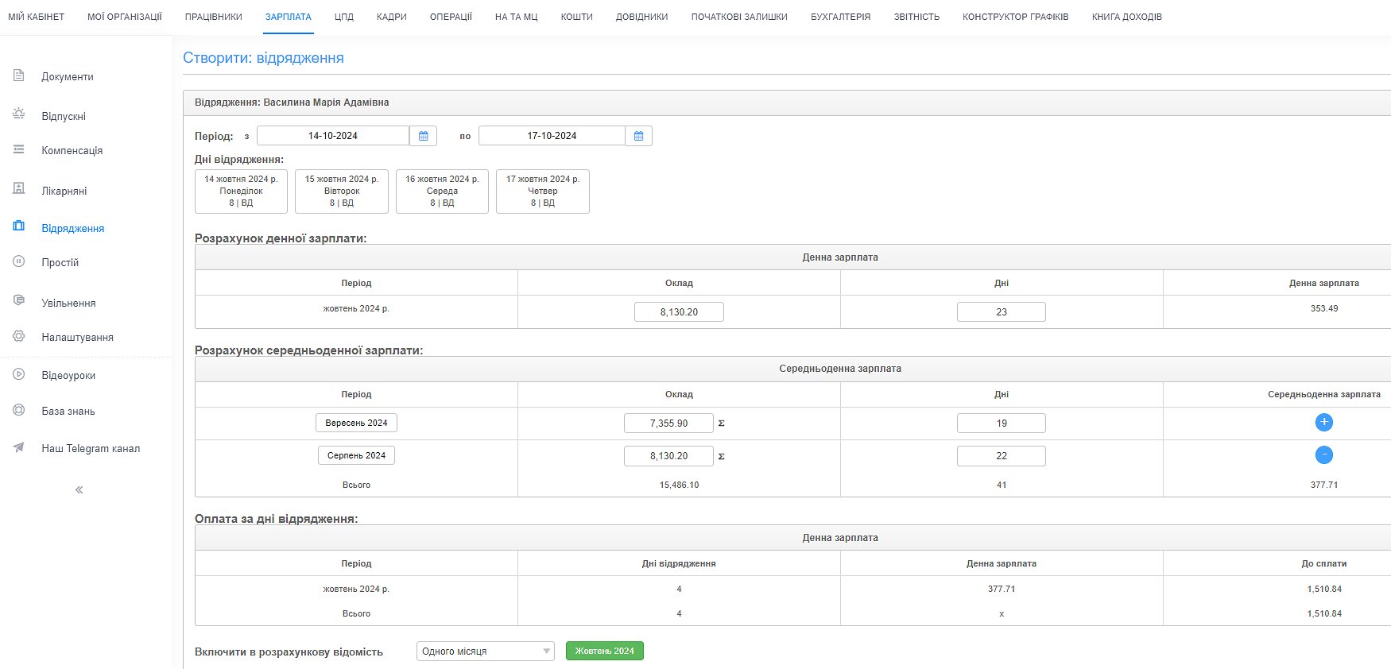Click the Telegram paper plane icon
1391x669 pixels.
click(19, 447)
